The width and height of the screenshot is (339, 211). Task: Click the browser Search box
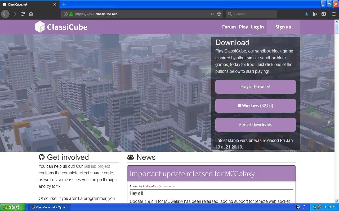(251, 14)
